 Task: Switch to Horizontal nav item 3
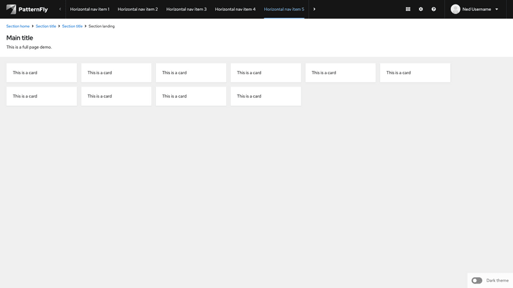(186, 9)
